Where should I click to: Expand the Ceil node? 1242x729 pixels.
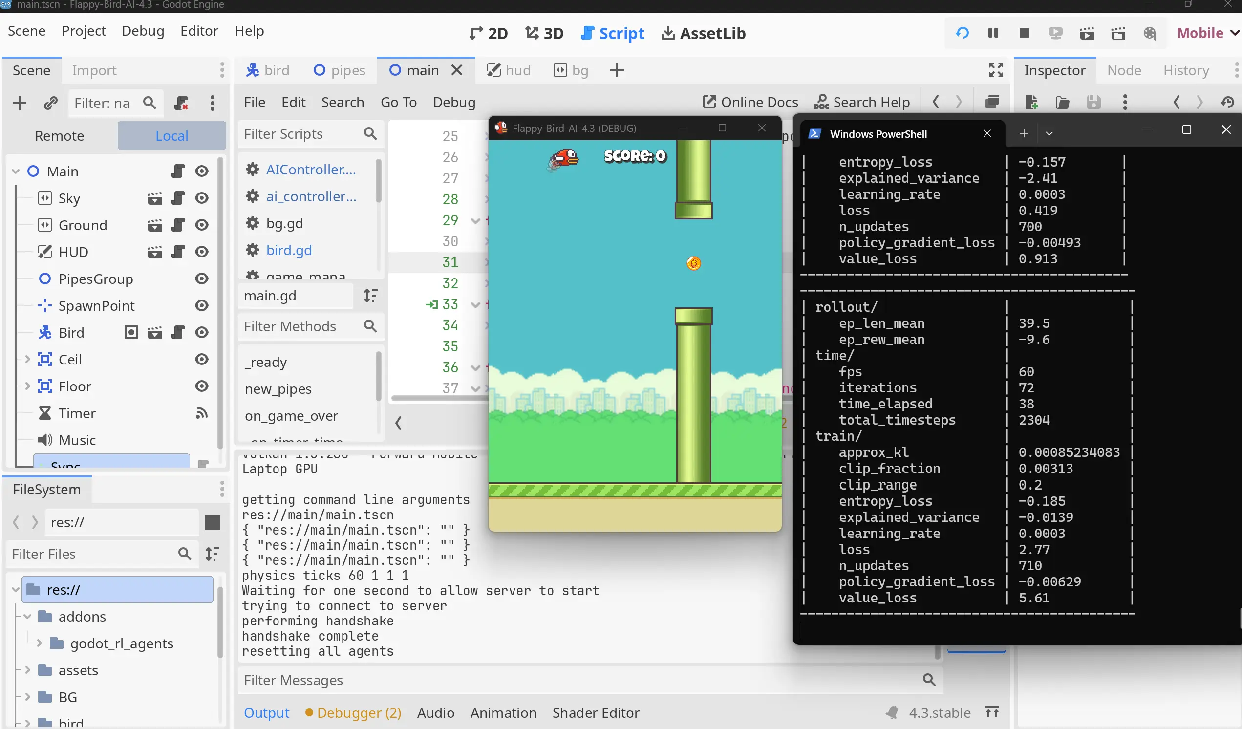pos(27,359)
